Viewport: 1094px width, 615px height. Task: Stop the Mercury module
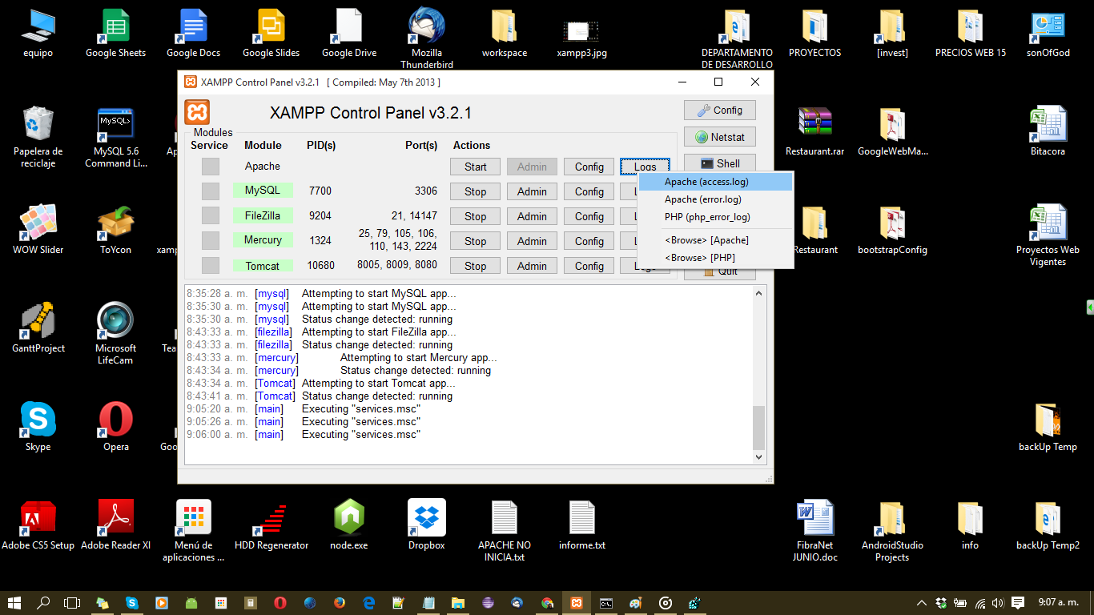coord(476,241)
